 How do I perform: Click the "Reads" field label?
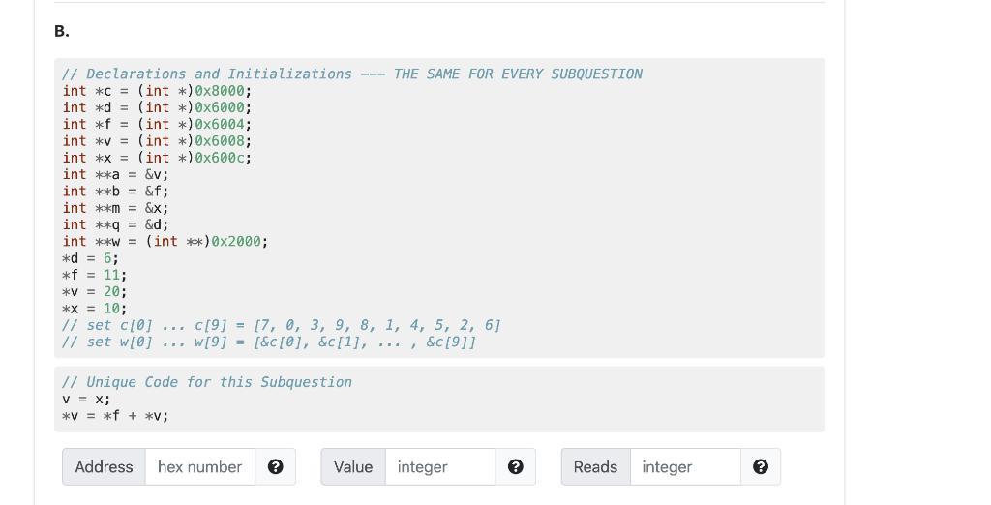click(595, 467)
